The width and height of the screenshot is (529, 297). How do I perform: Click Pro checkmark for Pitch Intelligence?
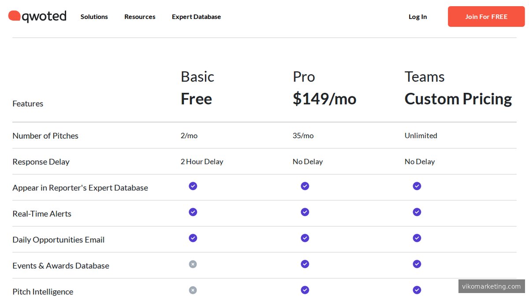point(305,290)
